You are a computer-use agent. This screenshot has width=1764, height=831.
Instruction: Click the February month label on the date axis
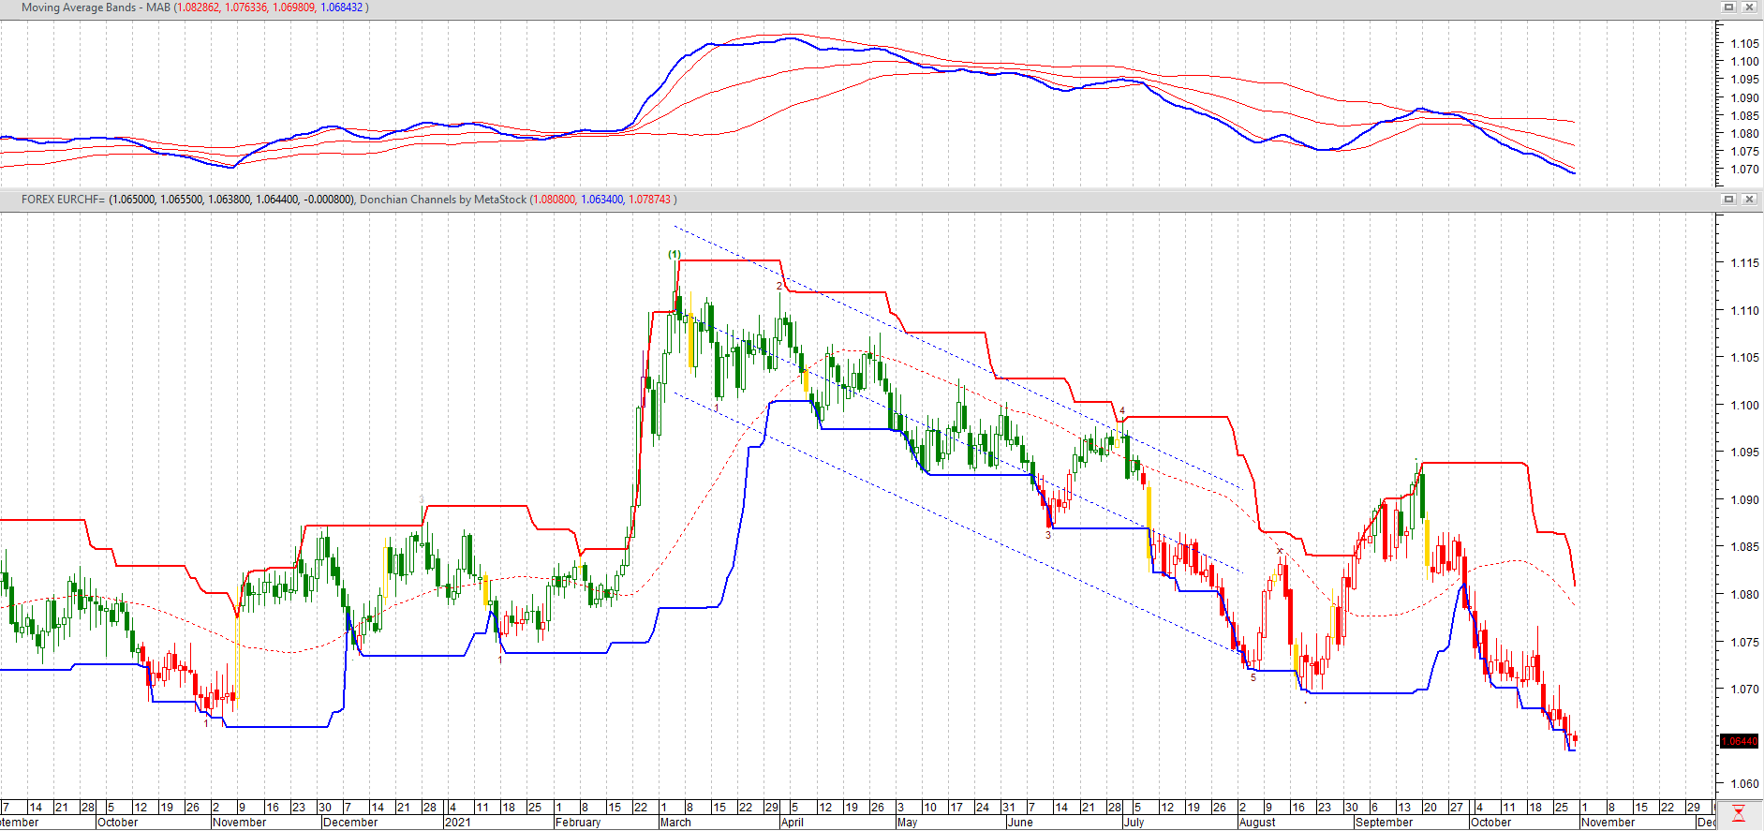578,823
